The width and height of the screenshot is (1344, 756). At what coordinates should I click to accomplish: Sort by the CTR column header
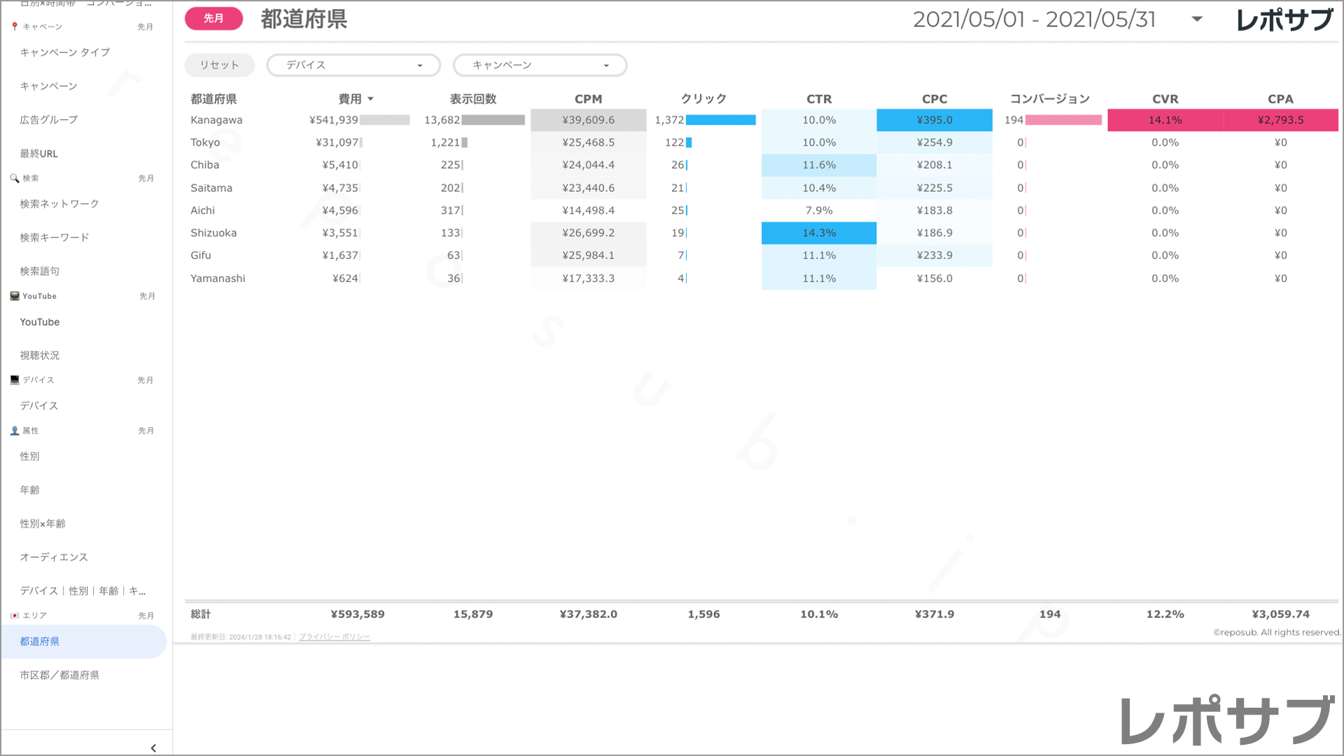[818, 99]
